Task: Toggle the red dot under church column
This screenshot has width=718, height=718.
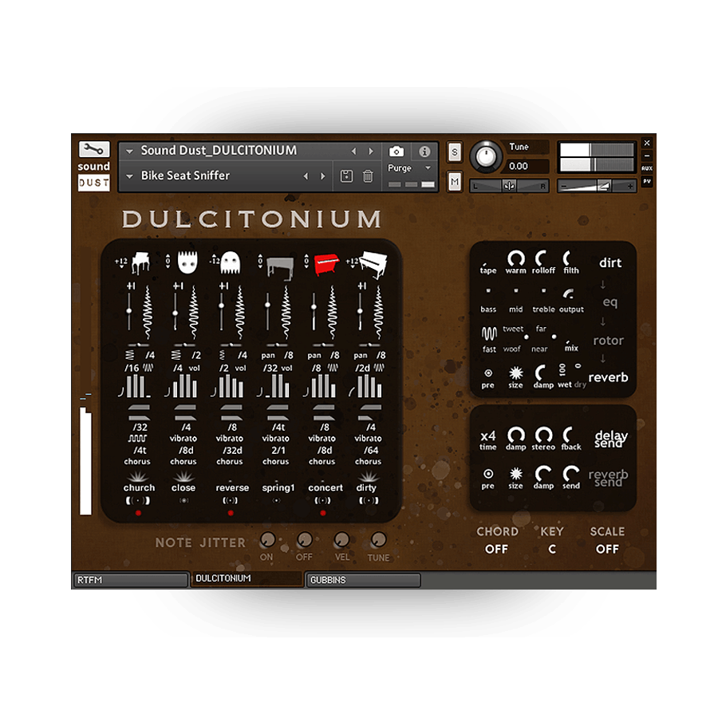Action: [138, 513]
